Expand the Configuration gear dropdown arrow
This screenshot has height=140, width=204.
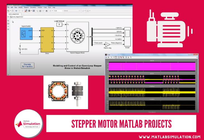pos(31,11)
